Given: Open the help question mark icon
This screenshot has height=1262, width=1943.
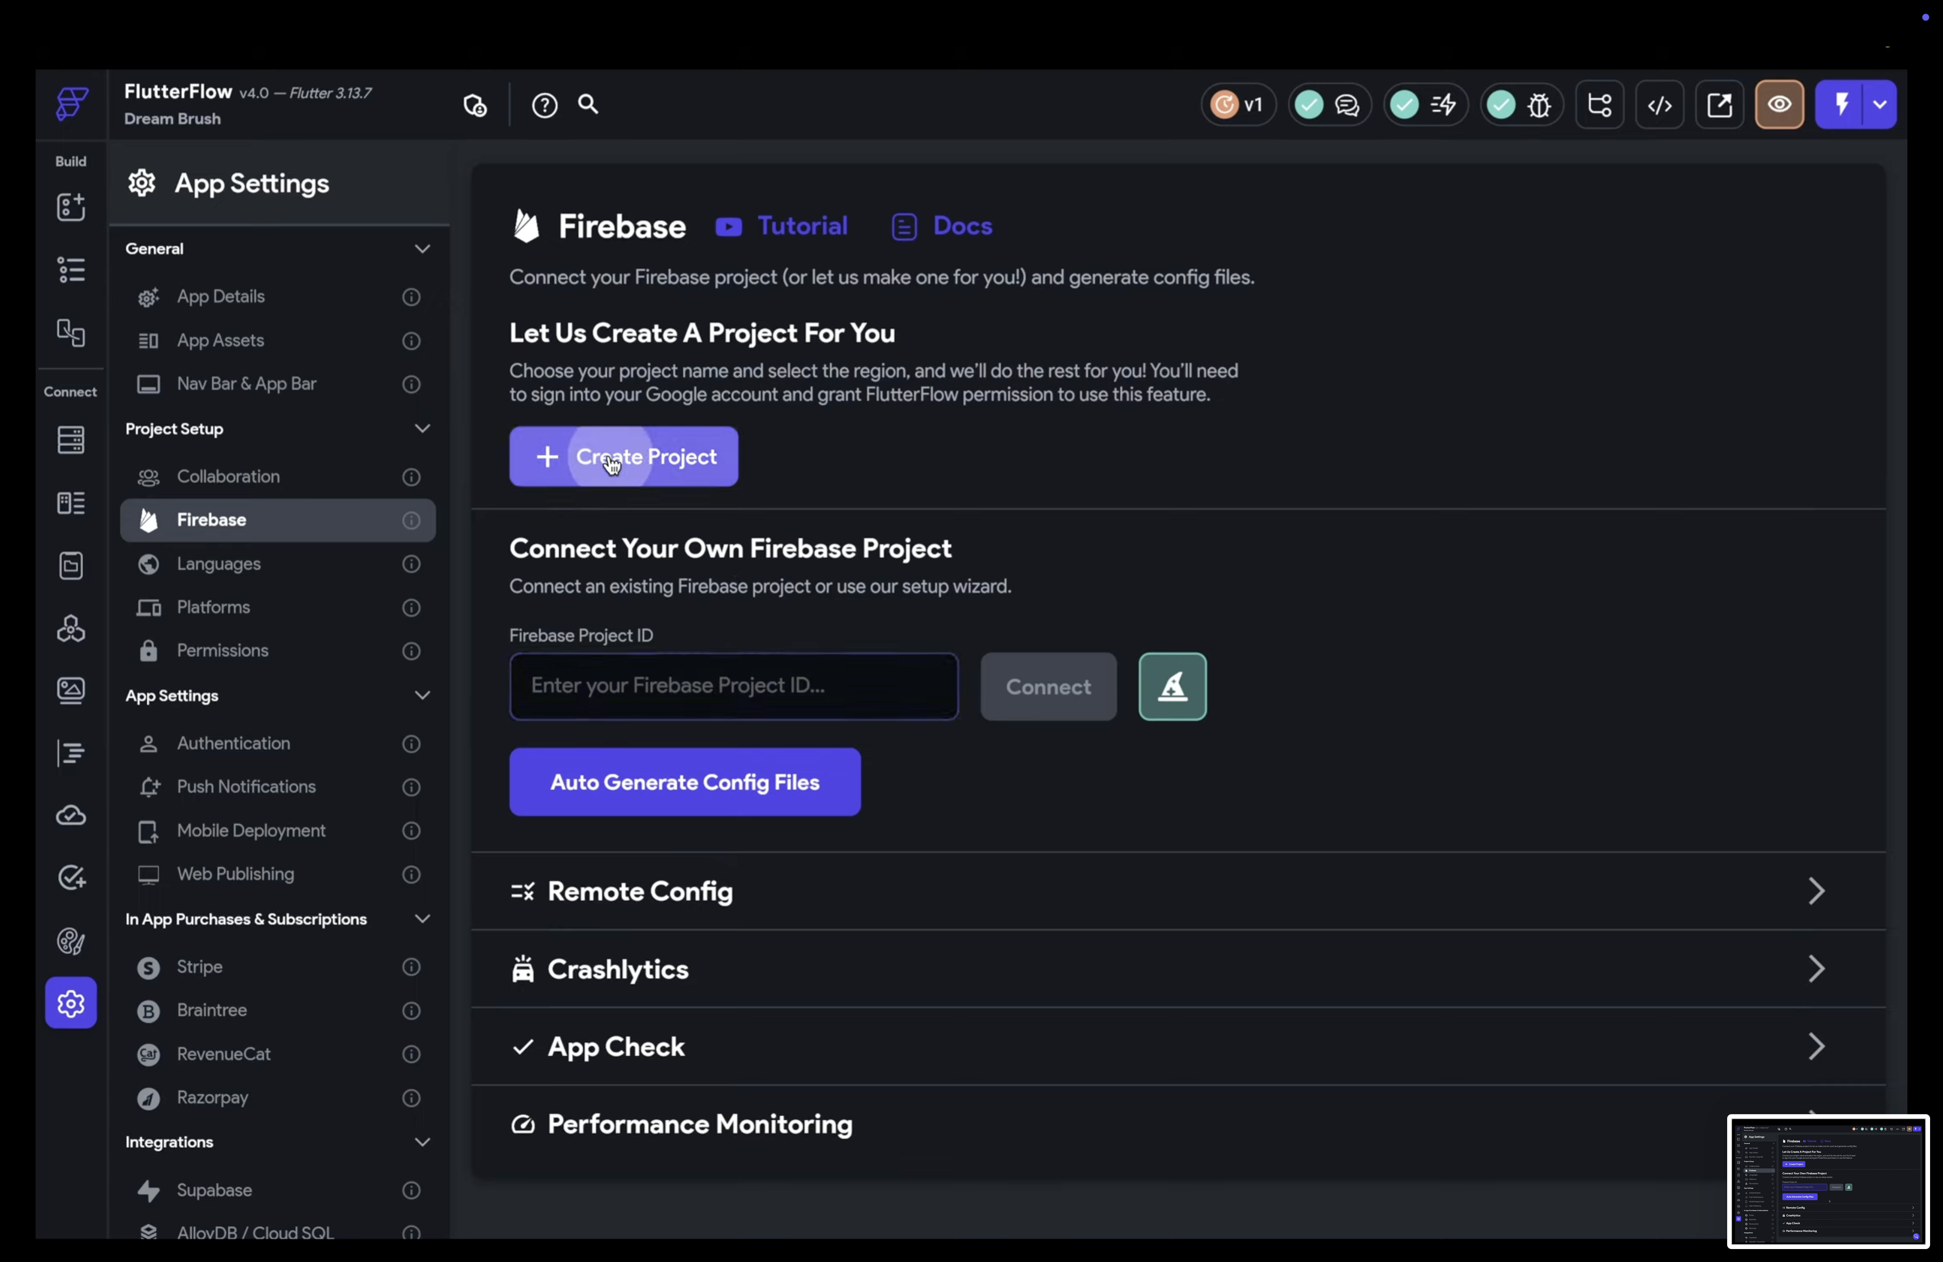Looking at the screenshot, I should coord(545,105).
